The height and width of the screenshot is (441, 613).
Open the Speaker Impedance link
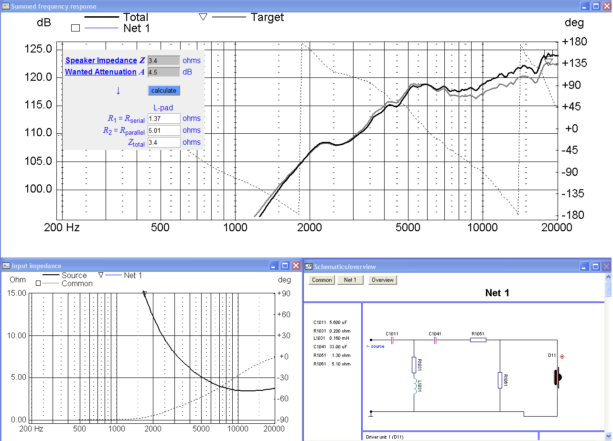[101, 61]
